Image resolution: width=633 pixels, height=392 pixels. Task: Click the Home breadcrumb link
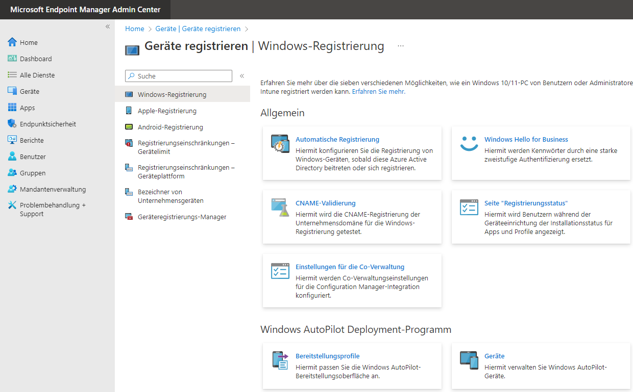(135, 29)
